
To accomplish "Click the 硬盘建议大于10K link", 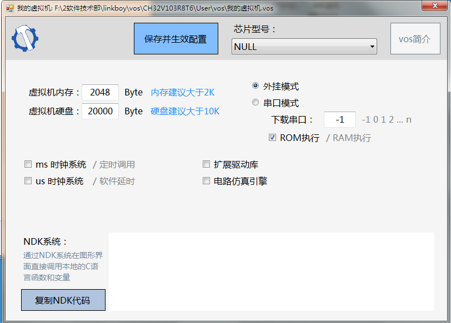I will [x=185, y=111].
